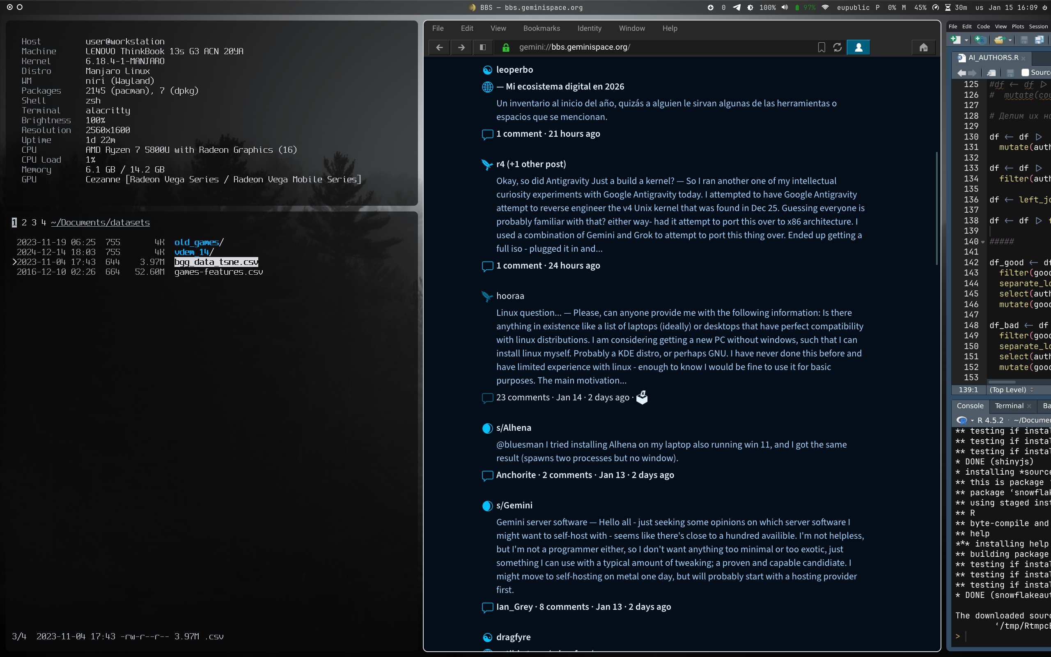Image resolution: width=1051 pixels, height=657 pixels.
Task: Open post 'Mi ecosistema digital en 2026'
Action: tap(565, 87)
